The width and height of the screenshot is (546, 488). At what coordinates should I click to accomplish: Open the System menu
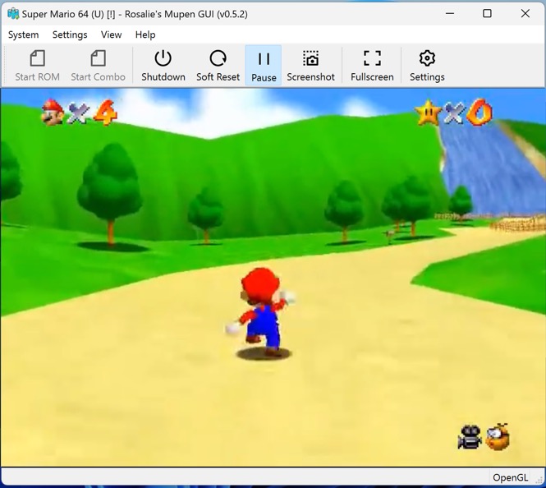[23, 35]
